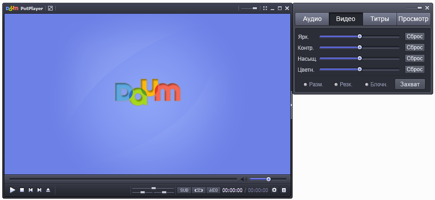Switch PotPlayer to fullscreen mode icon

coord(265,8)
